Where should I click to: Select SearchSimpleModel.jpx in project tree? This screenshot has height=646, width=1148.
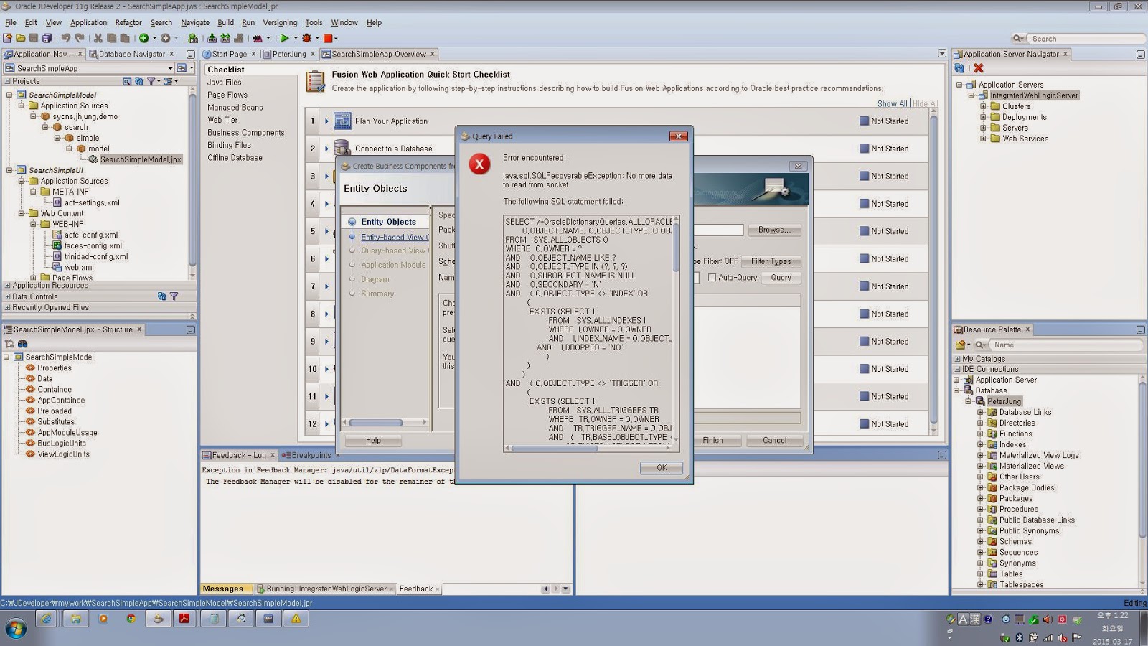tap(141, 159)
